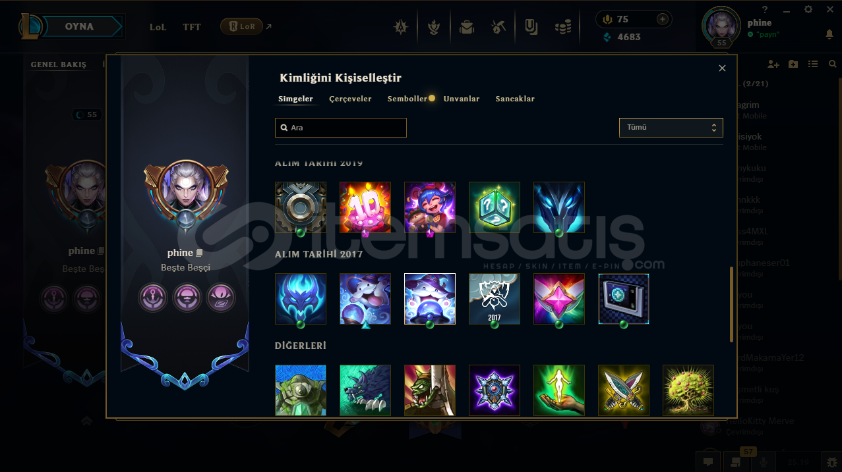Click the icon list scrollbar thumb
Image resolution: width=842 pixels, height=472 pixels.
click(731, 304)
